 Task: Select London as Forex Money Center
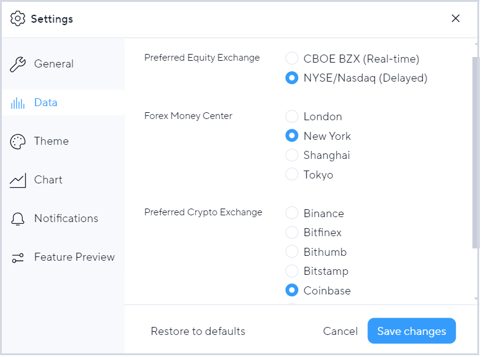[x=291, y=117]
